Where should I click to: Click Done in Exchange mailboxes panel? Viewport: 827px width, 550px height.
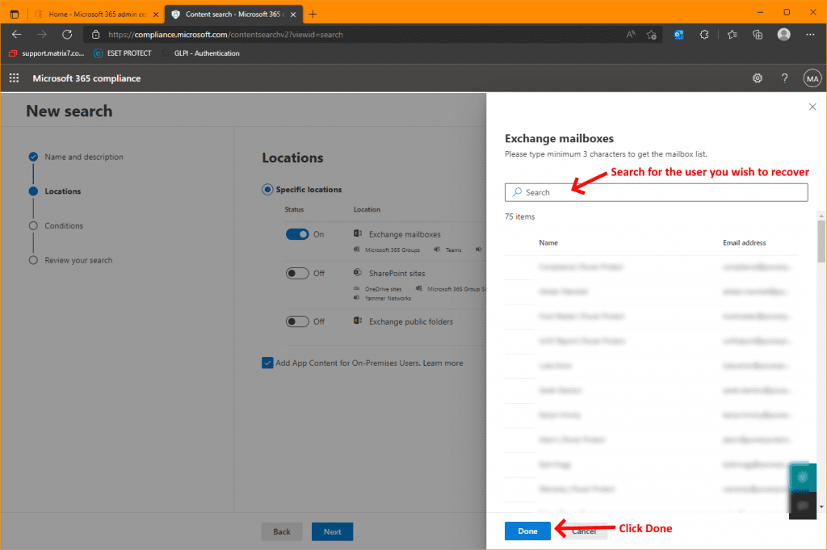[x=527, y=531]
